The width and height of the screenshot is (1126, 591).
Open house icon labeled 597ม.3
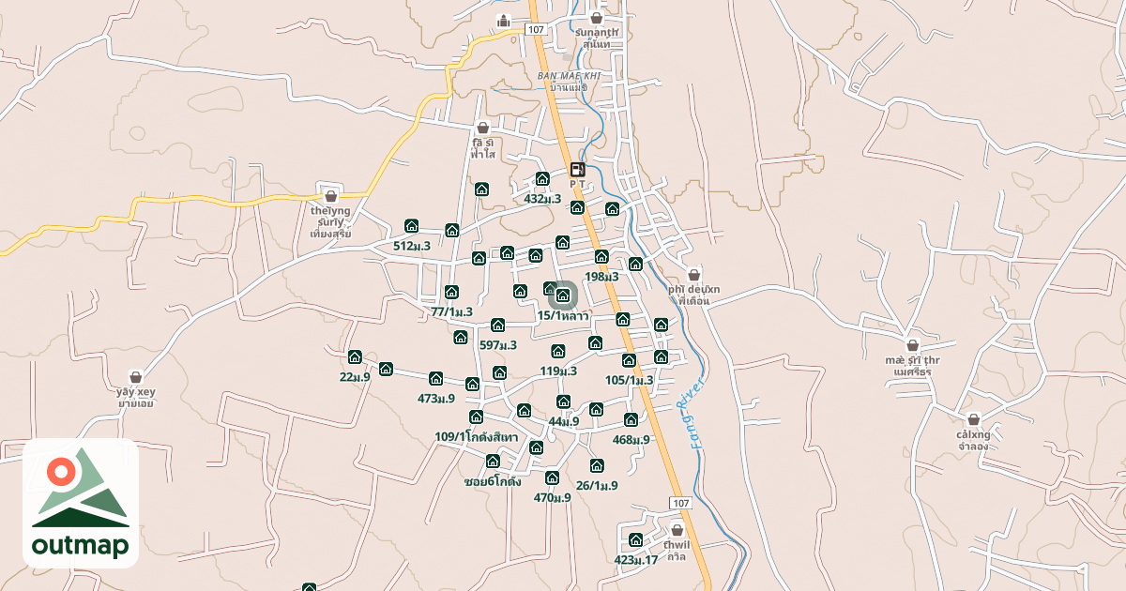[x=497, y=326]
